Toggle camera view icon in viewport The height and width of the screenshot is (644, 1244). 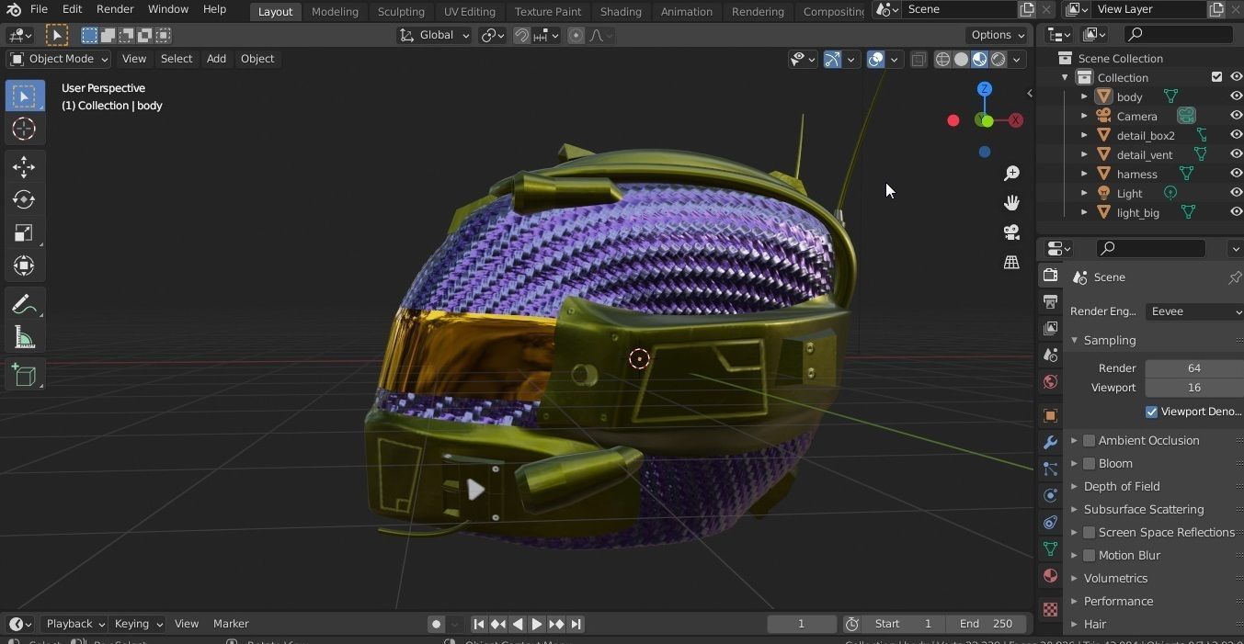1011,232
